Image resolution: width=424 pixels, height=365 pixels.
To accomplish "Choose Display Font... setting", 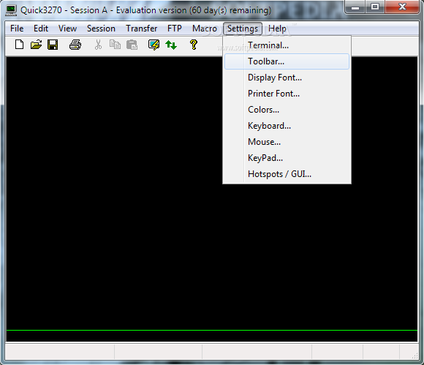I will point(287,78).
